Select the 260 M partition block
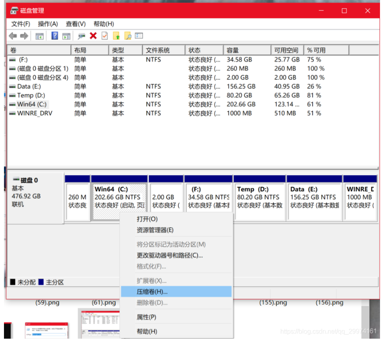 pos(77,198)
